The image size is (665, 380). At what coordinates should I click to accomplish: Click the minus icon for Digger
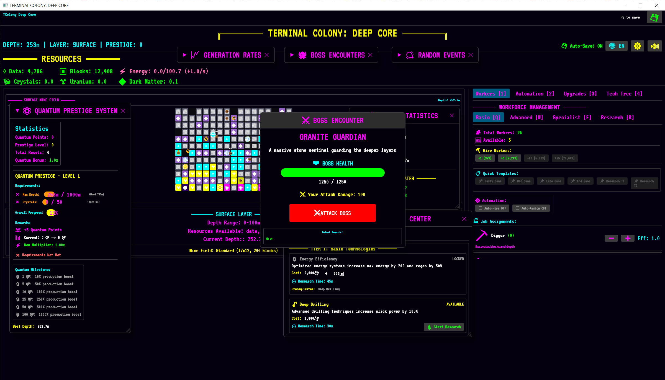[x=611, y=238]
